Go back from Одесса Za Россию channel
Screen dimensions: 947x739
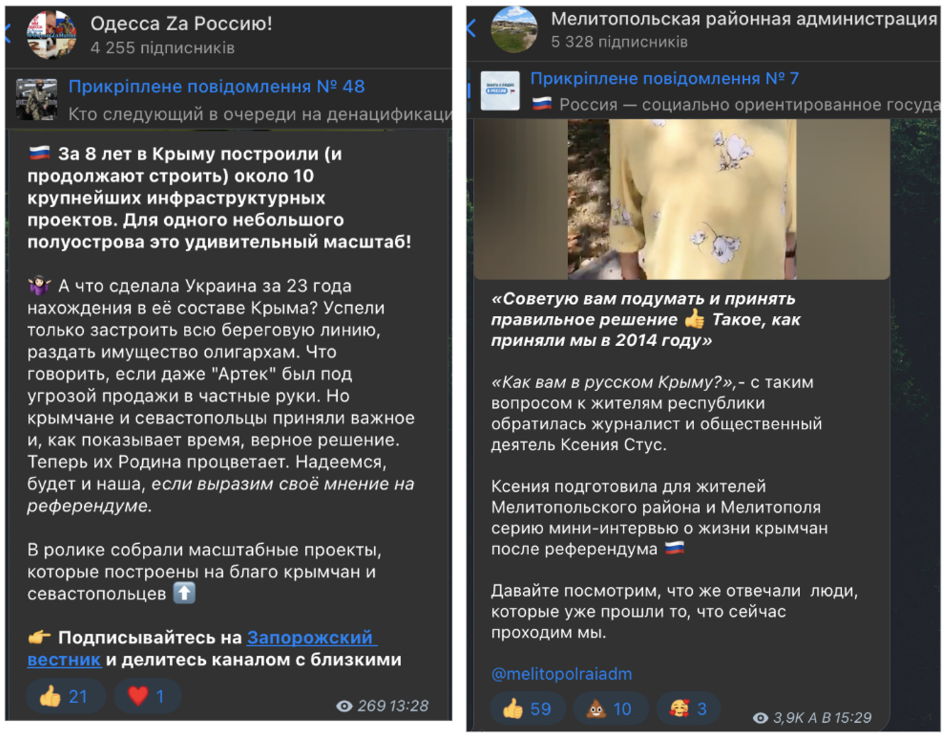8,34
